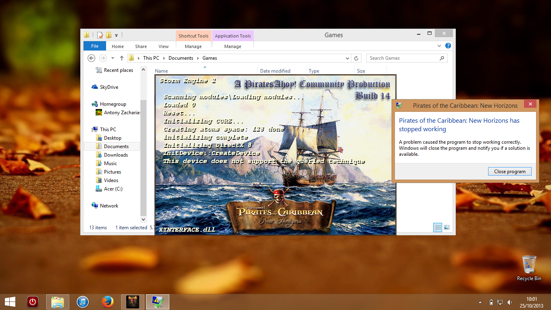Open the View ribbon tab
Screen dimensions: 551x310
(x=163, y=46)
